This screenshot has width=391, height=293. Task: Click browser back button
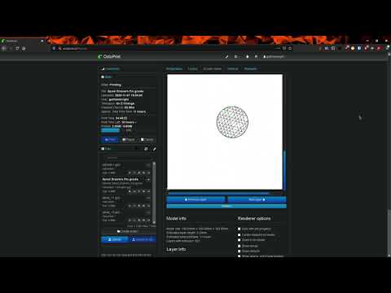click(x=4, y=48)
